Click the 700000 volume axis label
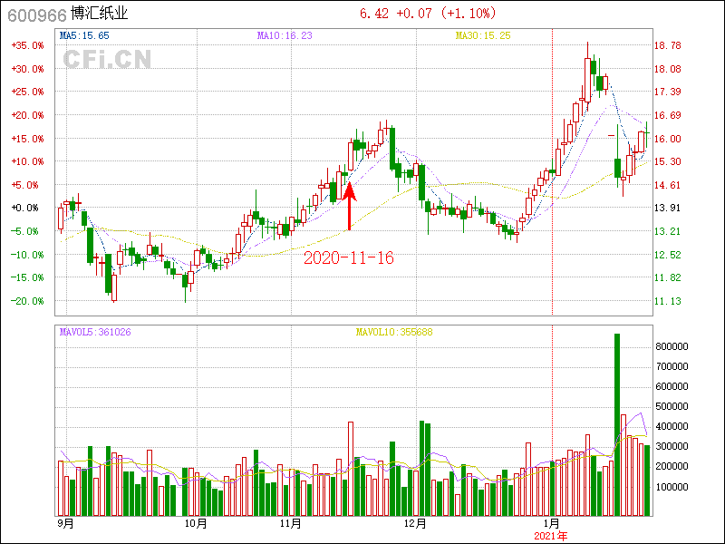The image size is (725, 544). click(x=672, y=367)
